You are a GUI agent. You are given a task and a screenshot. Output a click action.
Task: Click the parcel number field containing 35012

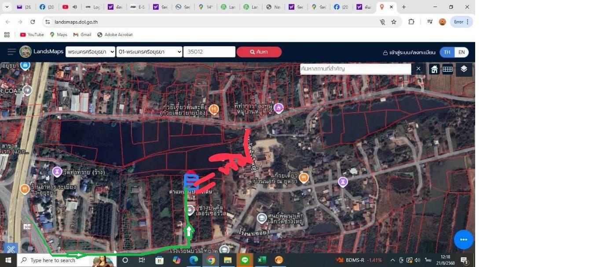[x=209, y=52]
